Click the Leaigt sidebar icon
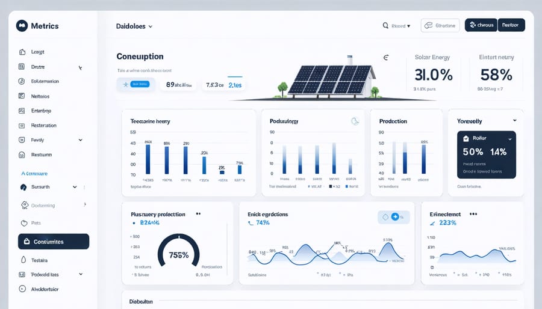The height and width of the screenshot is (309, 542). click(22, 52)
